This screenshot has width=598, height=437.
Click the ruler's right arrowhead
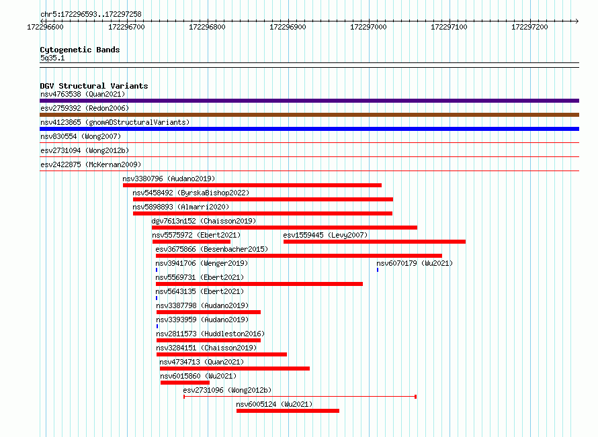pos(577,21)
